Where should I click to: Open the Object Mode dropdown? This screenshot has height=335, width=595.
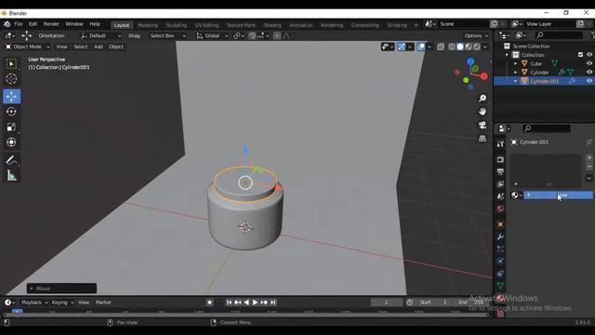(x=27, y=47)
